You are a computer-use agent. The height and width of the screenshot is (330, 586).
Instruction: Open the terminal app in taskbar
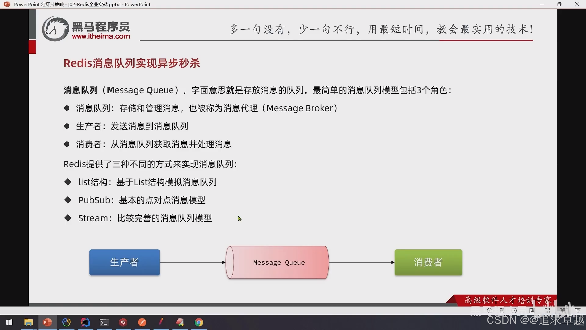pos(104,322)
